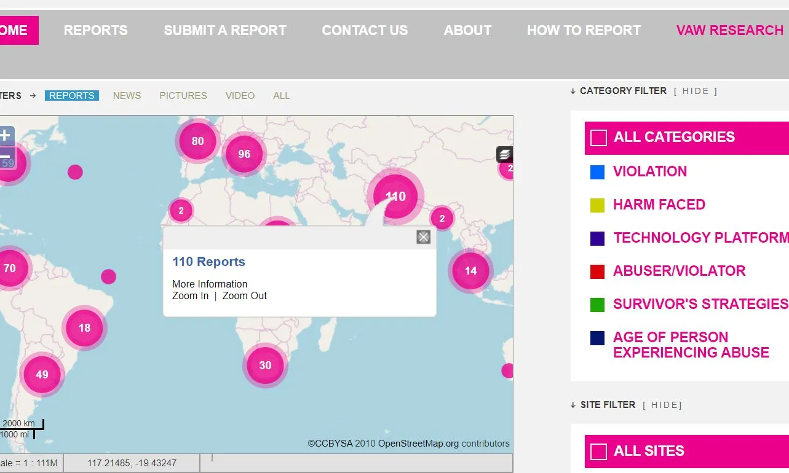Click the 70 reports cluster marker
Viewport: 789px width, 473px height.
10,268
